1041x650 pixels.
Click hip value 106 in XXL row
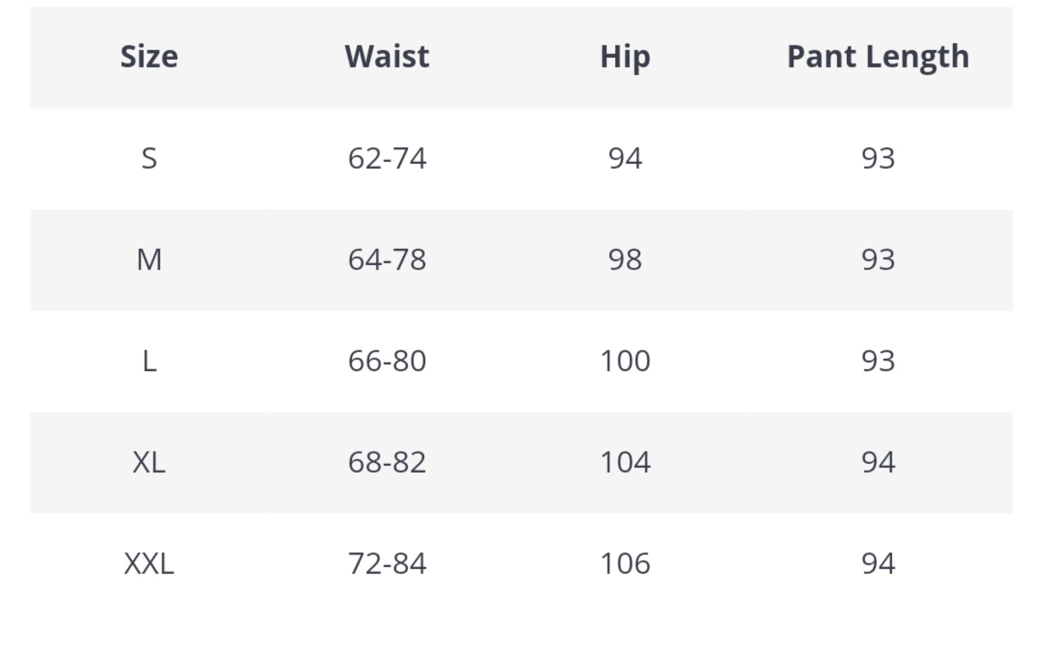point(625,563)
